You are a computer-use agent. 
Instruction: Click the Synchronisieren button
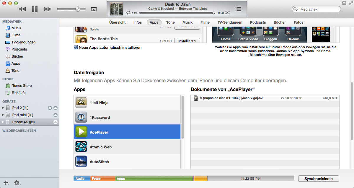tap(319, 179)
